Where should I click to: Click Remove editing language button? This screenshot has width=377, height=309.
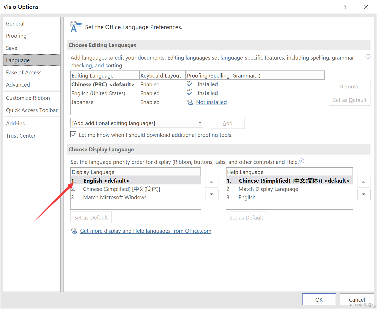[350, 86]
